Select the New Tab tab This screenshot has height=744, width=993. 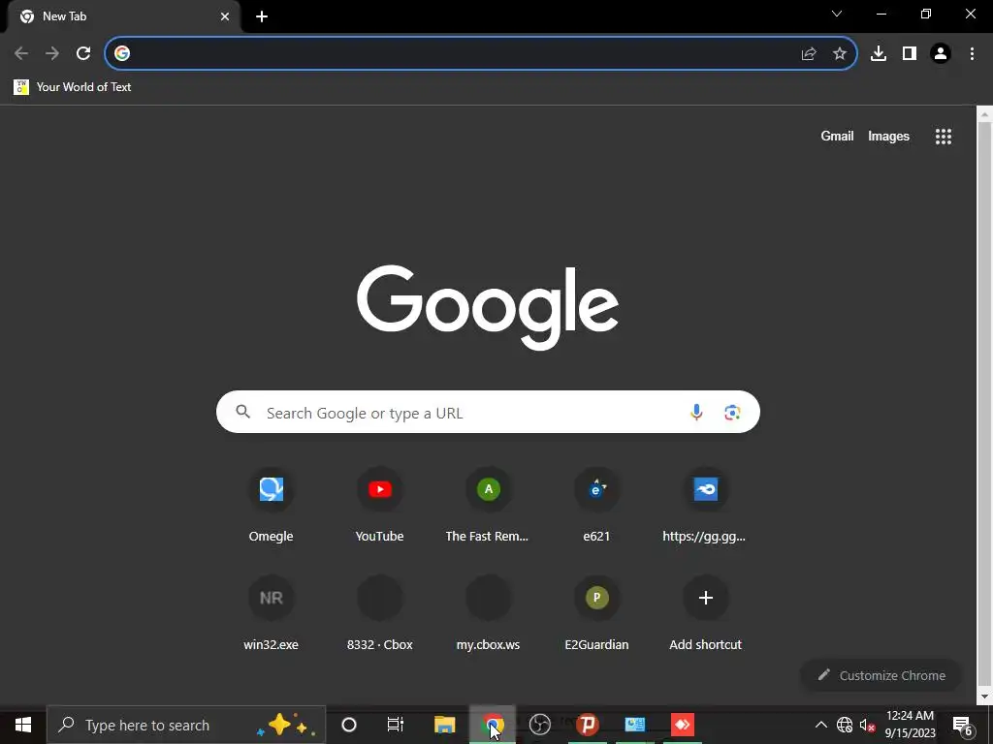[x=123, y=16]
